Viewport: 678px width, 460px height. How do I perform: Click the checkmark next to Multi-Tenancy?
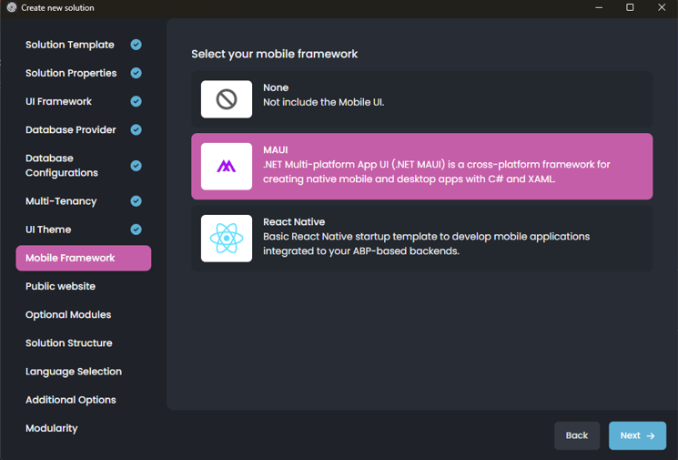point(137,201)
